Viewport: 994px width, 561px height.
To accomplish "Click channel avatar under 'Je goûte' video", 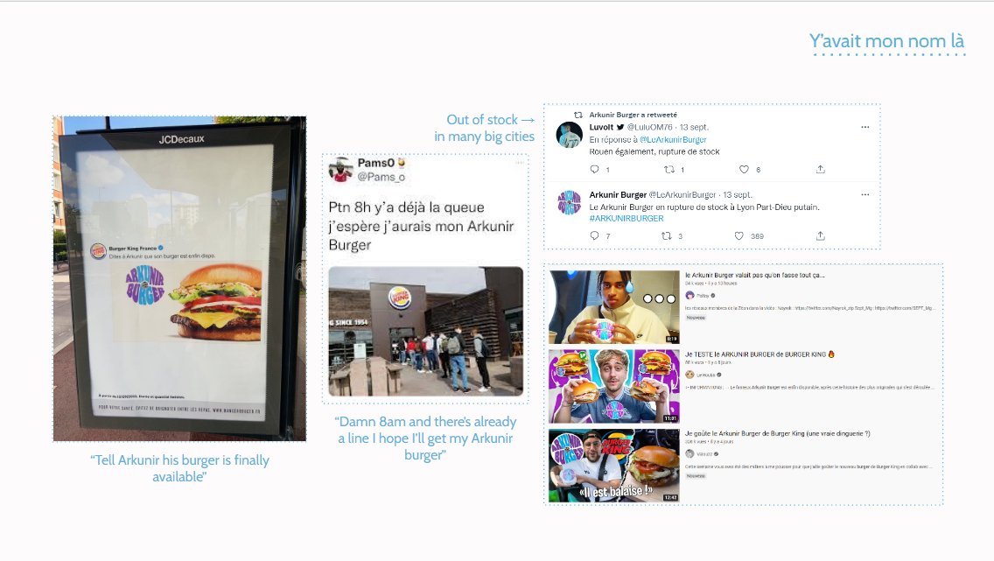I will (x=689, y=454).
